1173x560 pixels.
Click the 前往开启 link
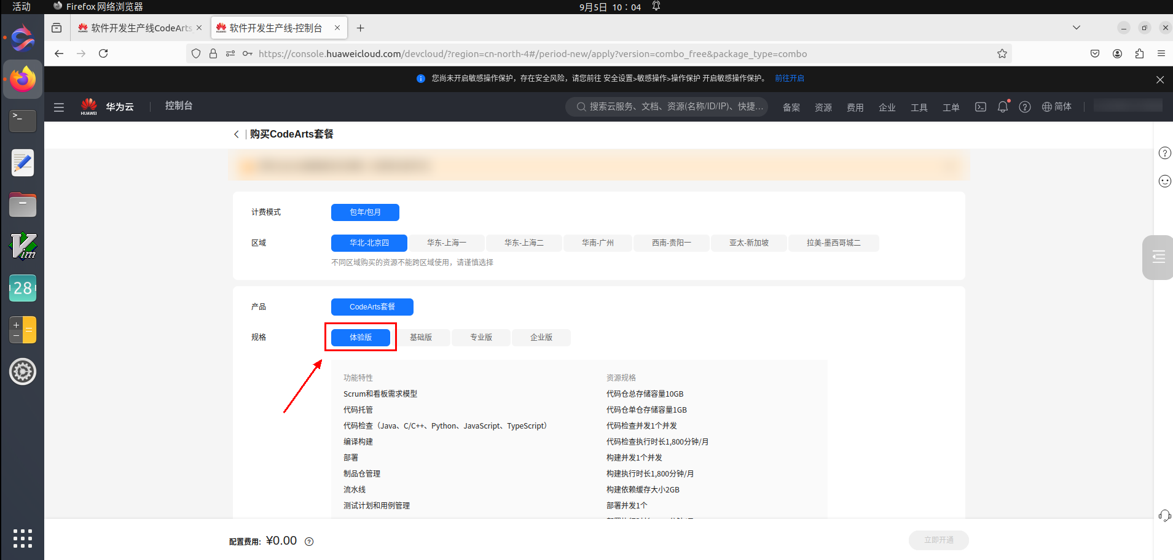coord(790,79)
